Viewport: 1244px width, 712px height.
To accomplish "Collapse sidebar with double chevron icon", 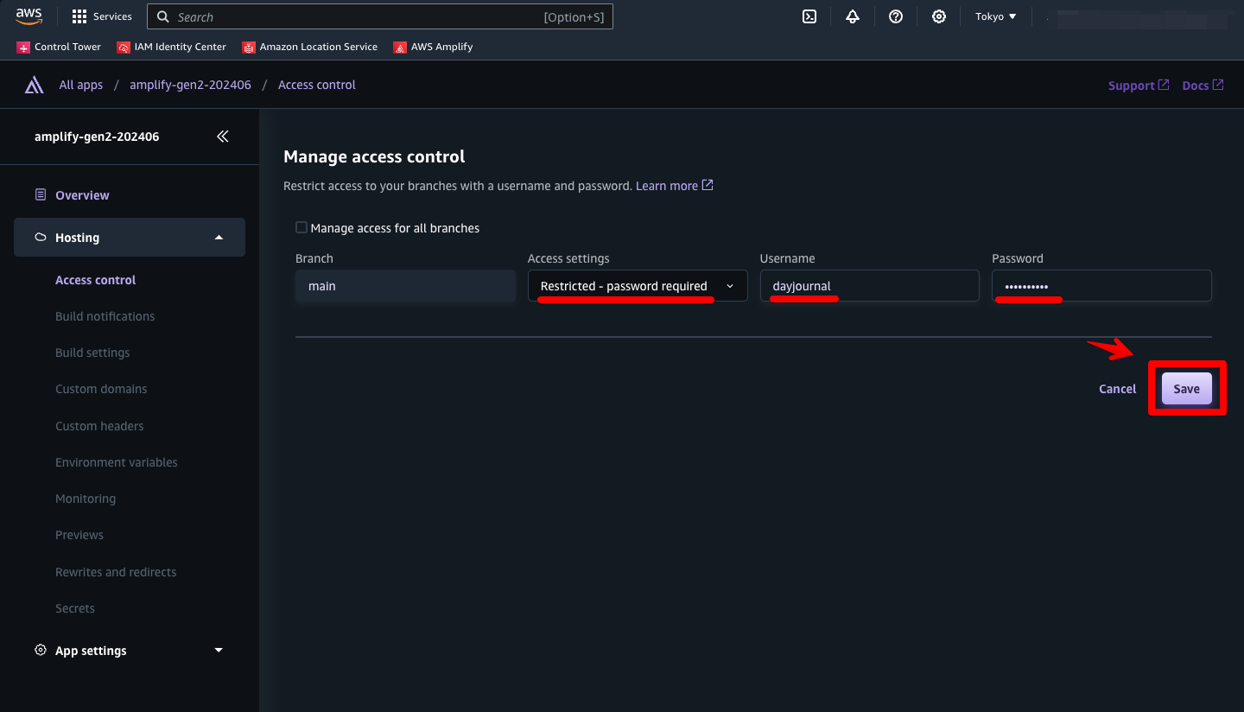I will [223, 137].
